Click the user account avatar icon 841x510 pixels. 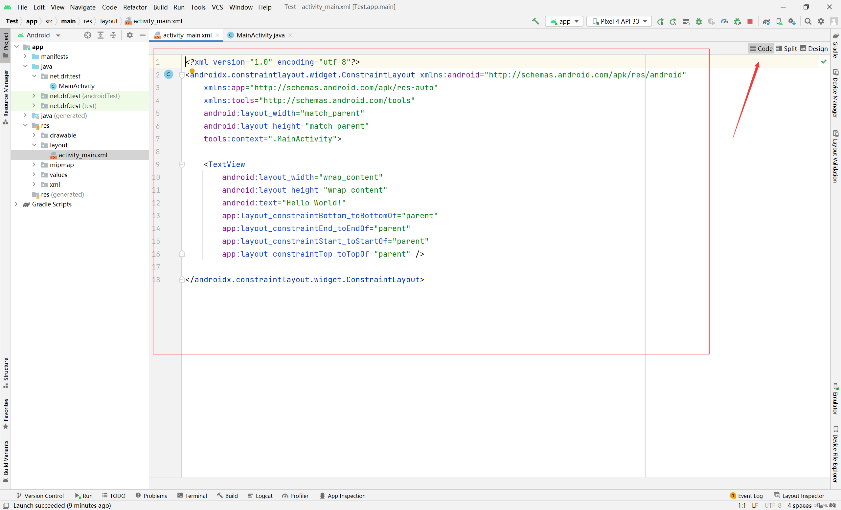833,21
